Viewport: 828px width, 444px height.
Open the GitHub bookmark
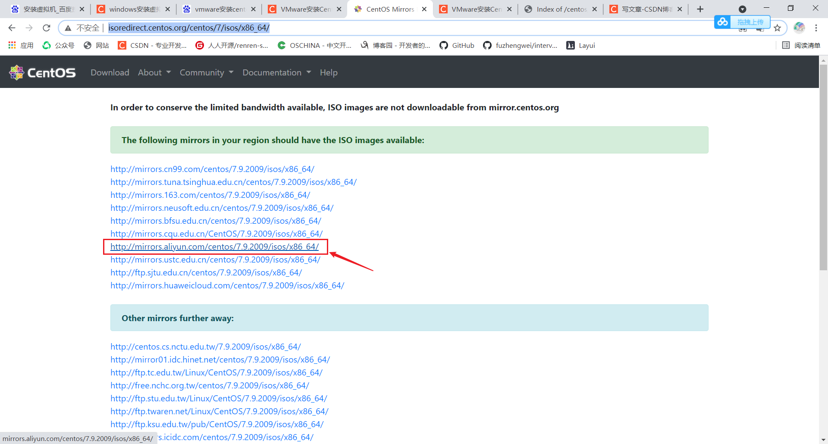(456, 45)
